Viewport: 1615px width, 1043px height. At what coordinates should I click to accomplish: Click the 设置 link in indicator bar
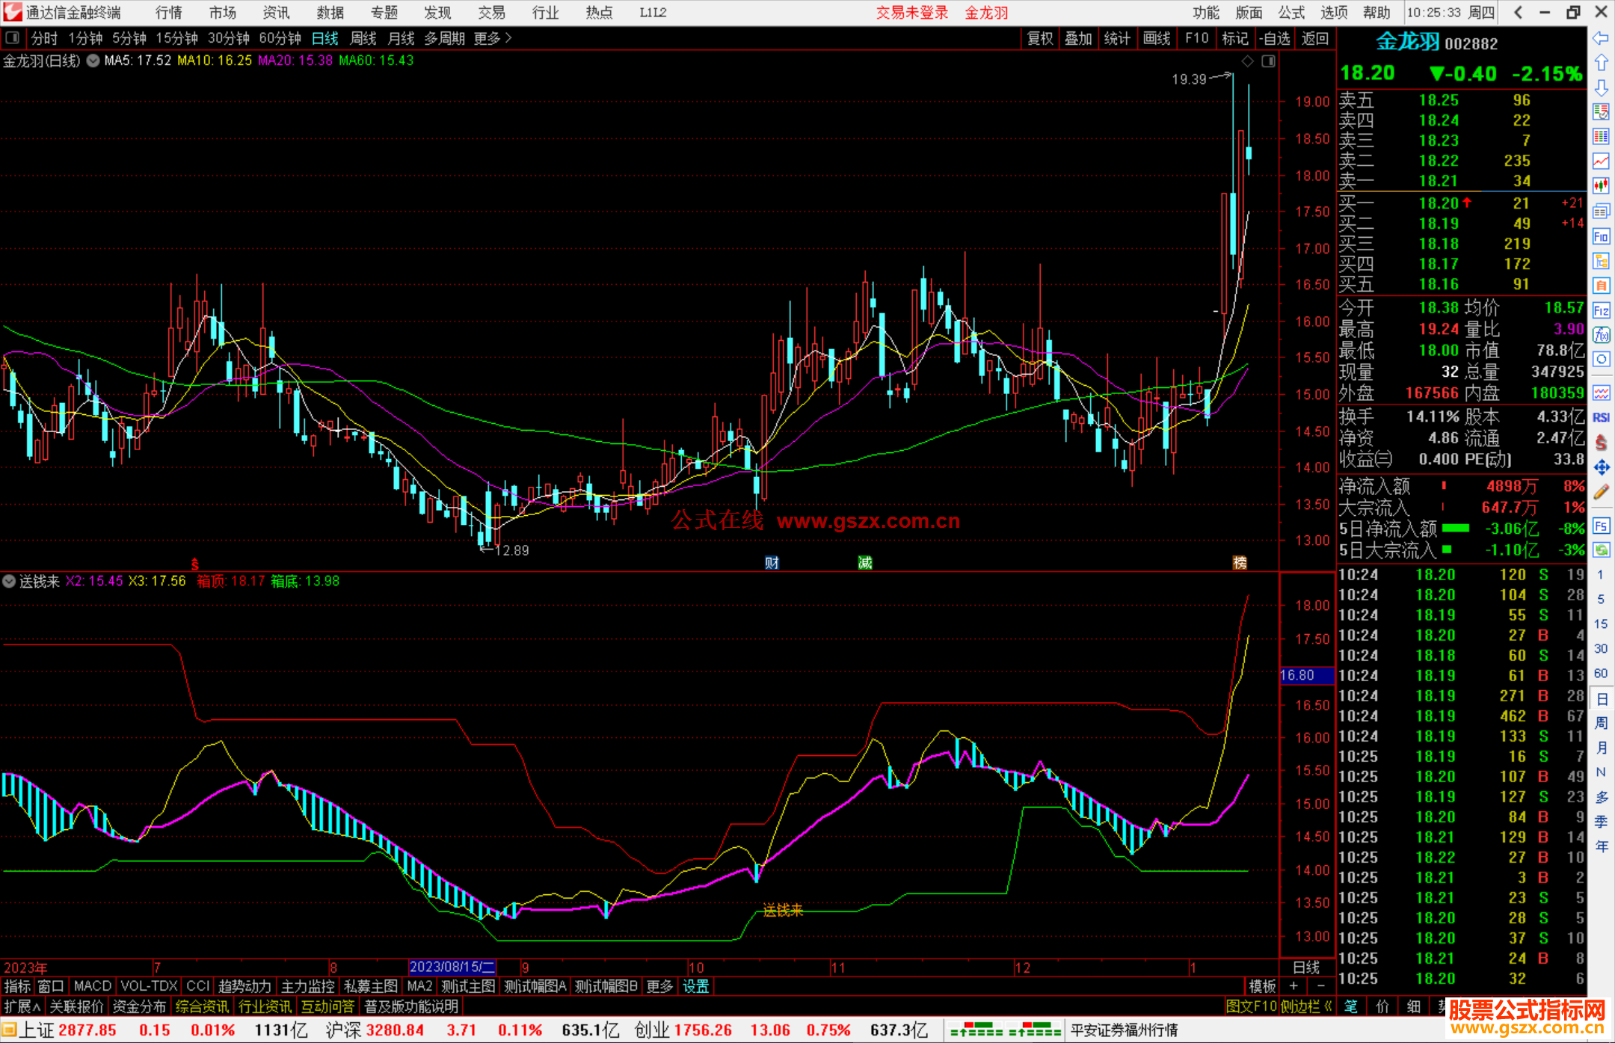[x=695, y=986]
